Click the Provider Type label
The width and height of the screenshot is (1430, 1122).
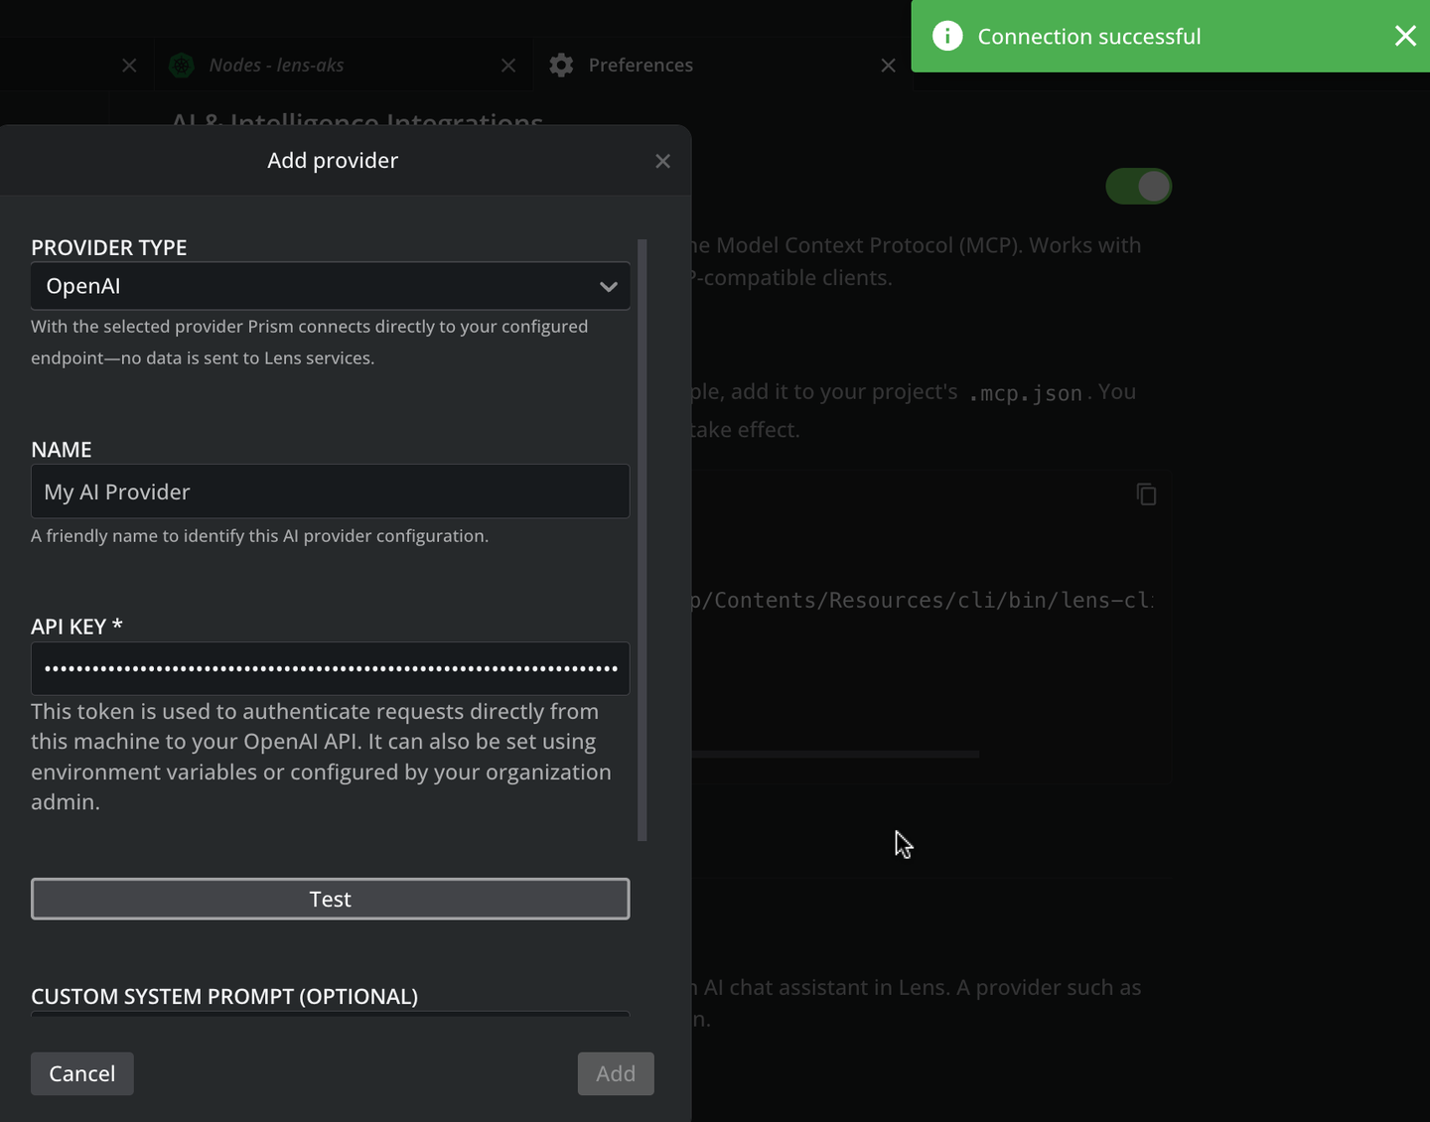tap(109, 247)
